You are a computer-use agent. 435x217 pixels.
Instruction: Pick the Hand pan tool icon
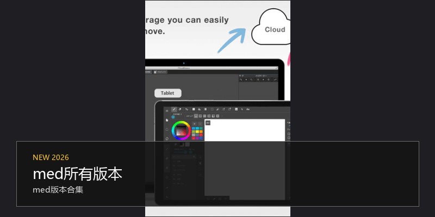[242, 110]
